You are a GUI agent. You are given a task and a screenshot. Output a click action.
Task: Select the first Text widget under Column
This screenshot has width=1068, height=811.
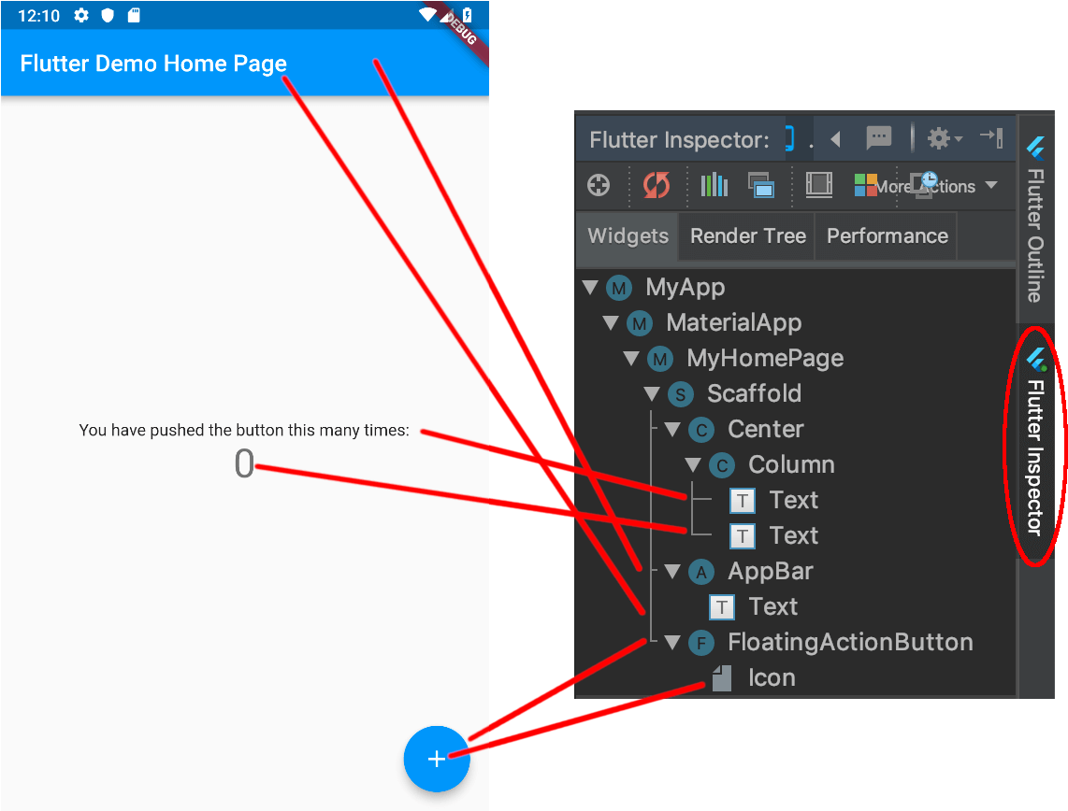(796, 500)
